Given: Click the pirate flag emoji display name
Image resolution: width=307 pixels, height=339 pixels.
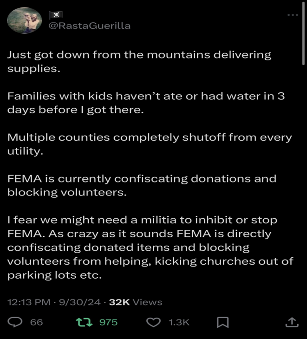Looking at the screenshot, I should 55,15.
